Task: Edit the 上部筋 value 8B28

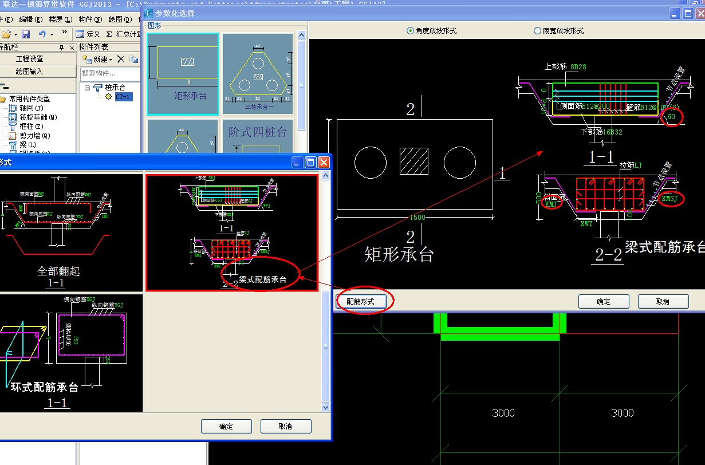Action: coord(578,67)
